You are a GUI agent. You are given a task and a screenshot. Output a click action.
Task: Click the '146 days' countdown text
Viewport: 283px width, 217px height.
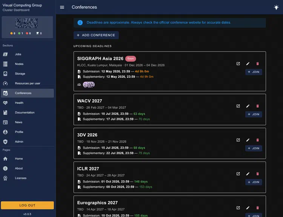[141, 182]
